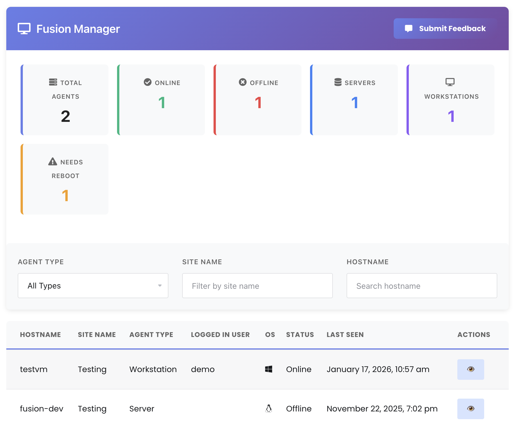Select the Total Agents count 2
Image resolution: width=515 pixels, height=432 pixels.
(65, 116)
